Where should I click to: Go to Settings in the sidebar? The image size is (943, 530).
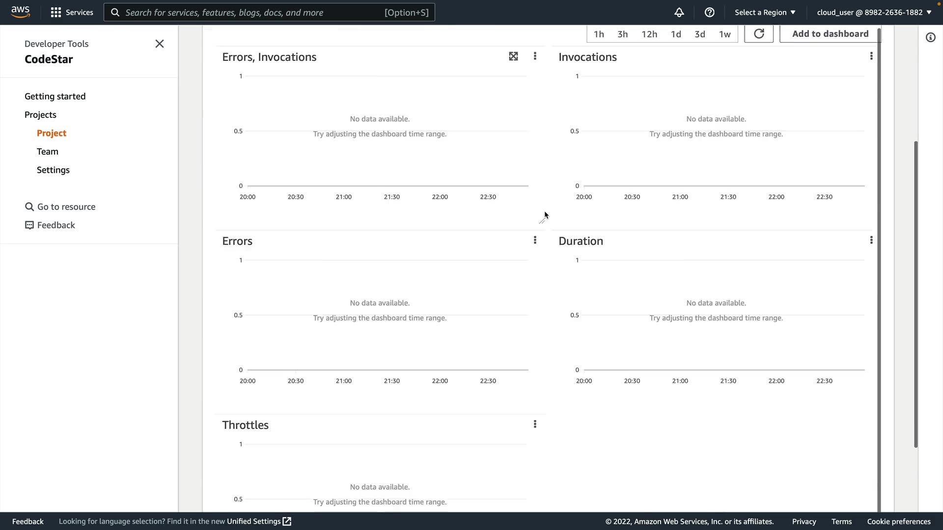point(53,170)
